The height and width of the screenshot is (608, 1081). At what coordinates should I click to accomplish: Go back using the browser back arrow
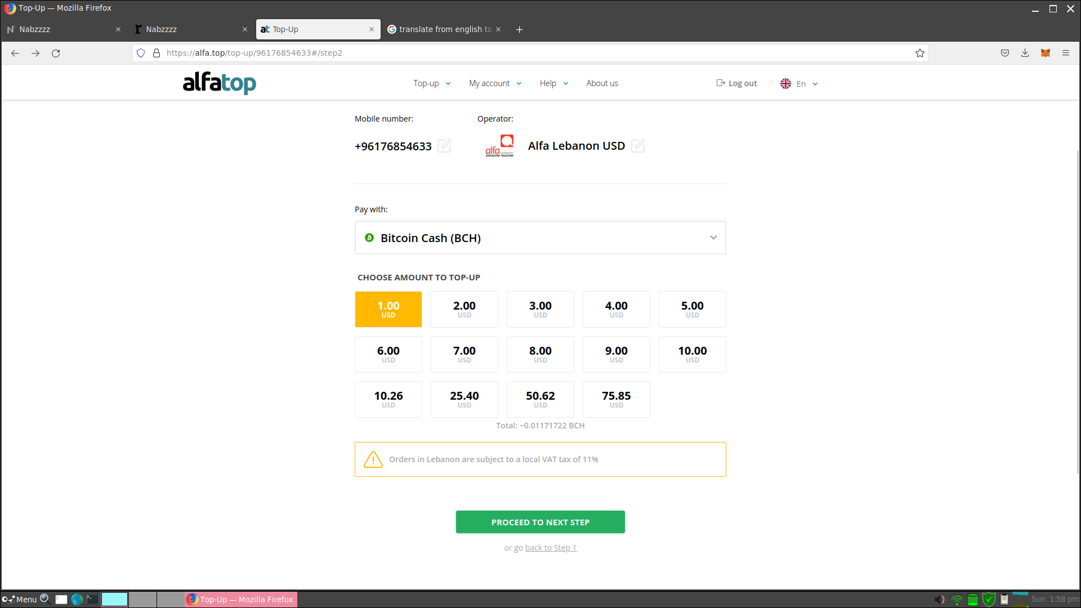click(x=15, y=53)
